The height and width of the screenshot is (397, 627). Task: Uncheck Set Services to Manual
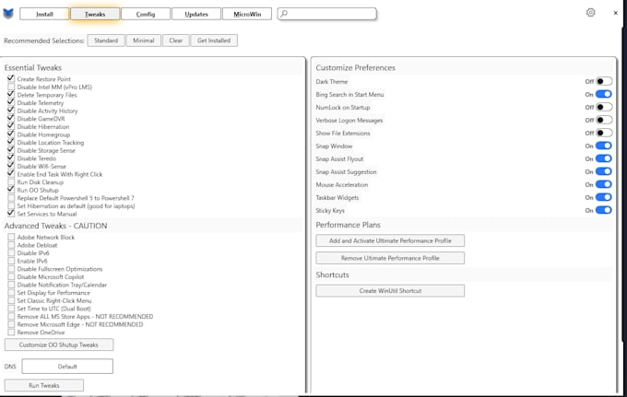11,214
